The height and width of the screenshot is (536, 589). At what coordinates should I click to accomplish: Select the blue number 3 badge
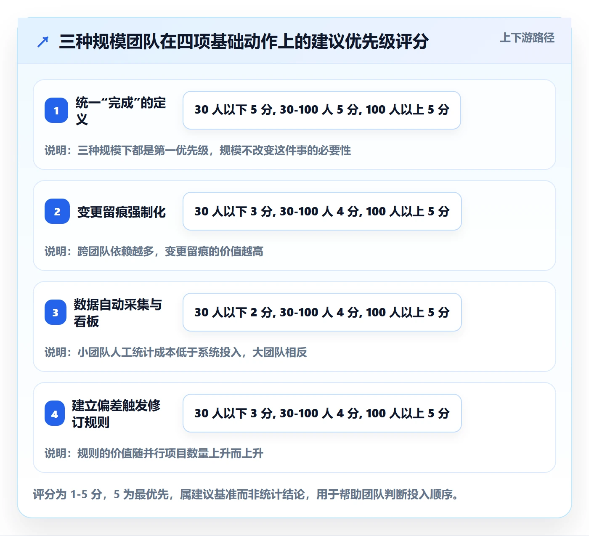click(x=56, y=312)
